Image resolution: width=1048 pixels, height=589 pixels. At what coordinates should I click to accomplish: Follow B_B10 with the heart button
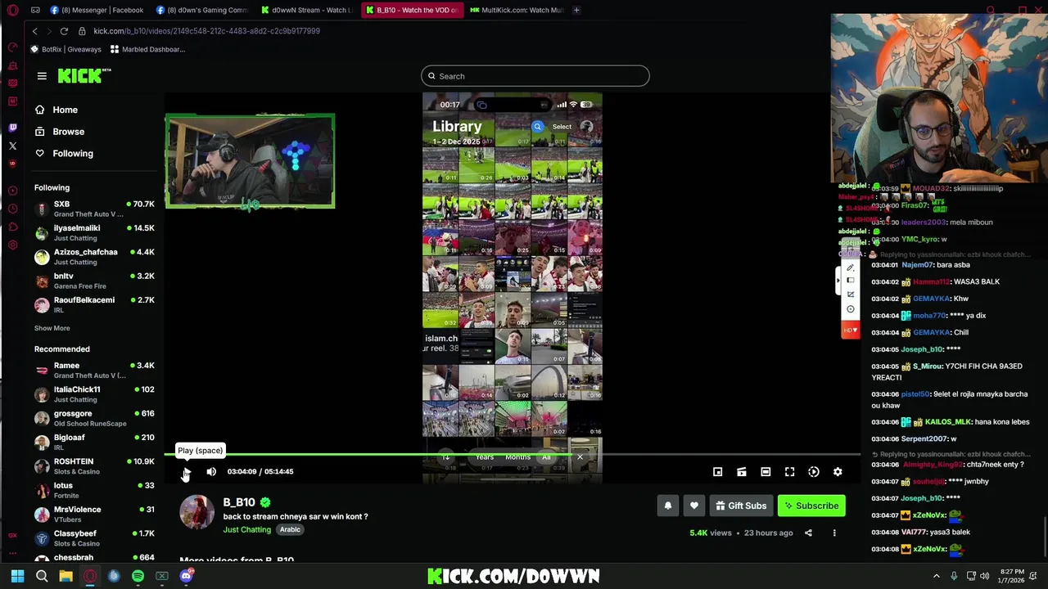[694, 506]
